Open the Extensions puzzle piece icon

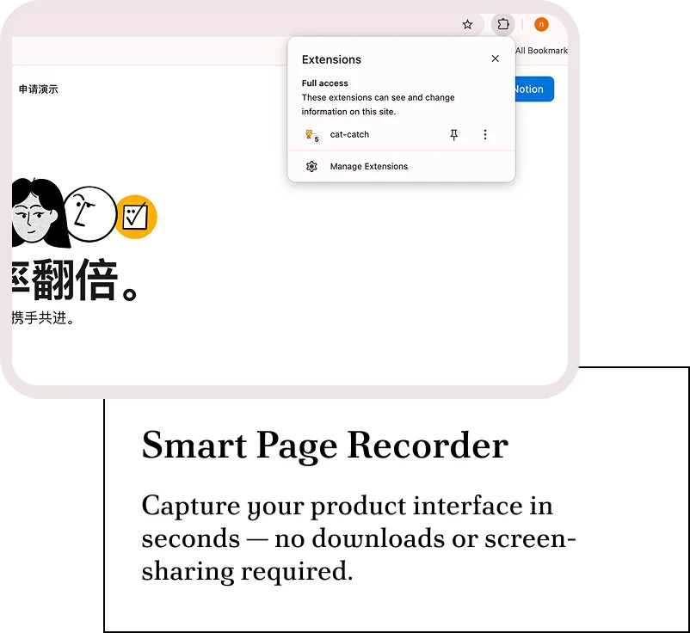(503, 24)
